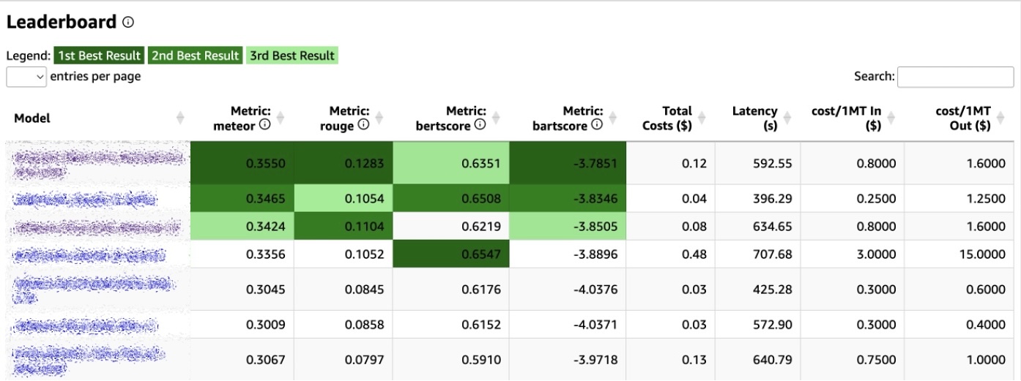Click the input cost value 0.7500
The image size is (1021, 381).
pos(877,360)
